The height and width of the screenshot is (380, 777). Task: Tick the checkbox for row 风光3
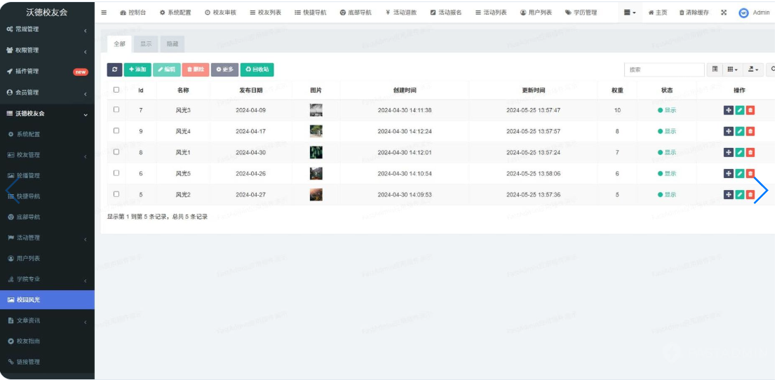116,110
